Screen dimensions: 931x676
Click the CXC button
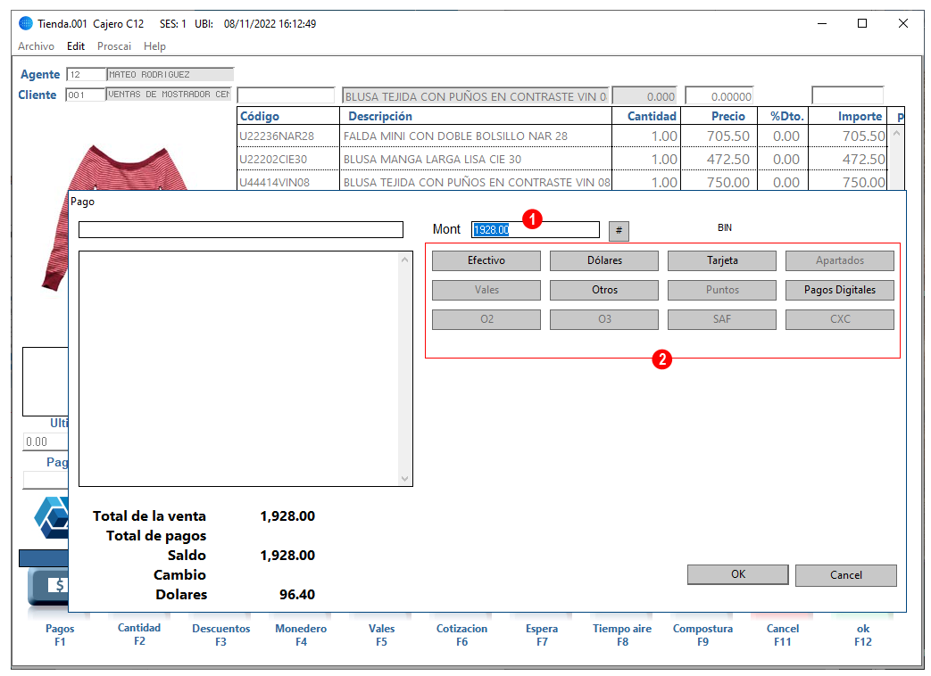(840, 319)
